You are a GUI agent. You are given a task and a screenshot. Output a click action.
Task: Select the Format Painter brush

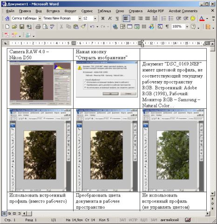point(83,27)
